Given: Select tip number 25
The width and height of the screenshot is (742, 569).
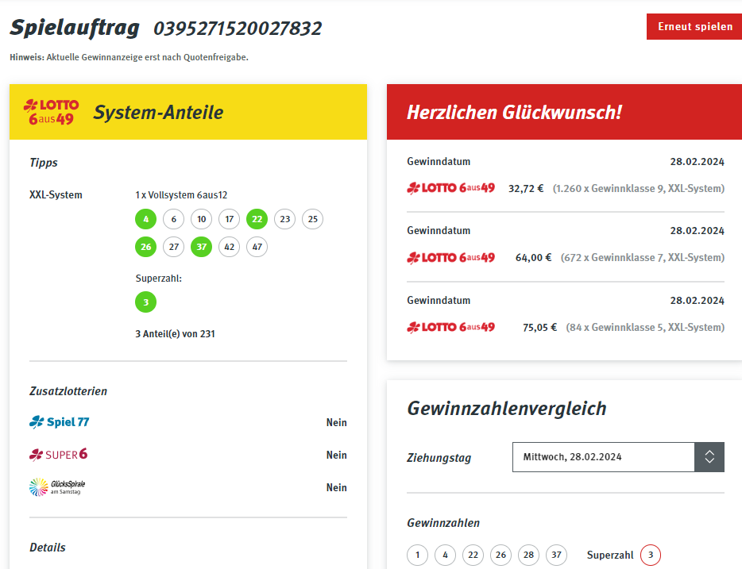Looking at the screenshot, I should coord(313,219).
